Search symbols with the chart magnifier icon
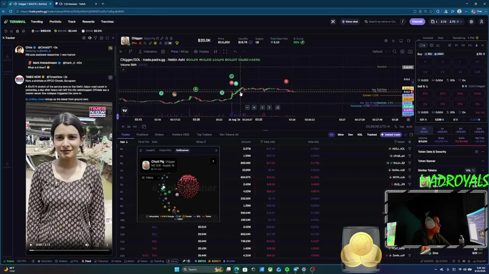Image resolution: width=489 pixels, height=274 pixels. (x=394, y=51)
